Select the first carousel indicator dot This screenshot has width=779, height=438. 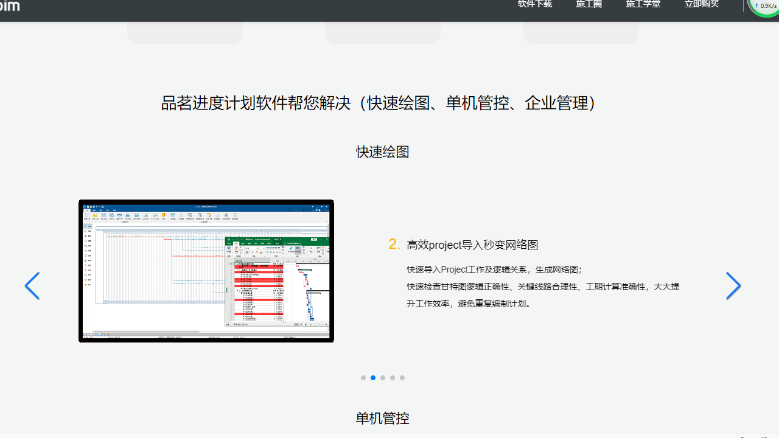click(x=363, y=378)
